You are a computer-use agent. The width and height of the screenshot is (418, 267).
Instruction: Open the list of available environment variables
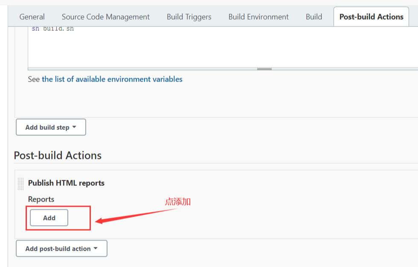click(x=112, y=79)
